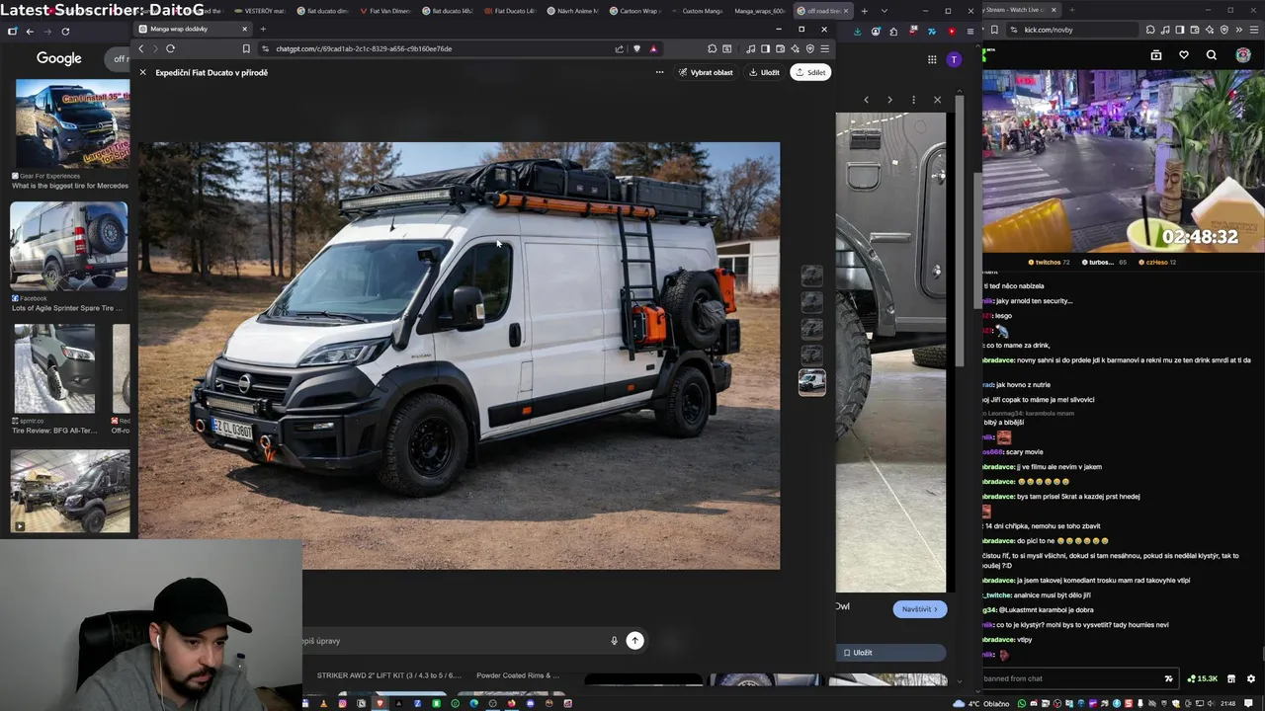Viewport: 1265px width, 711px height.
Task: Click the Sdílet share button
Action: 810,72
